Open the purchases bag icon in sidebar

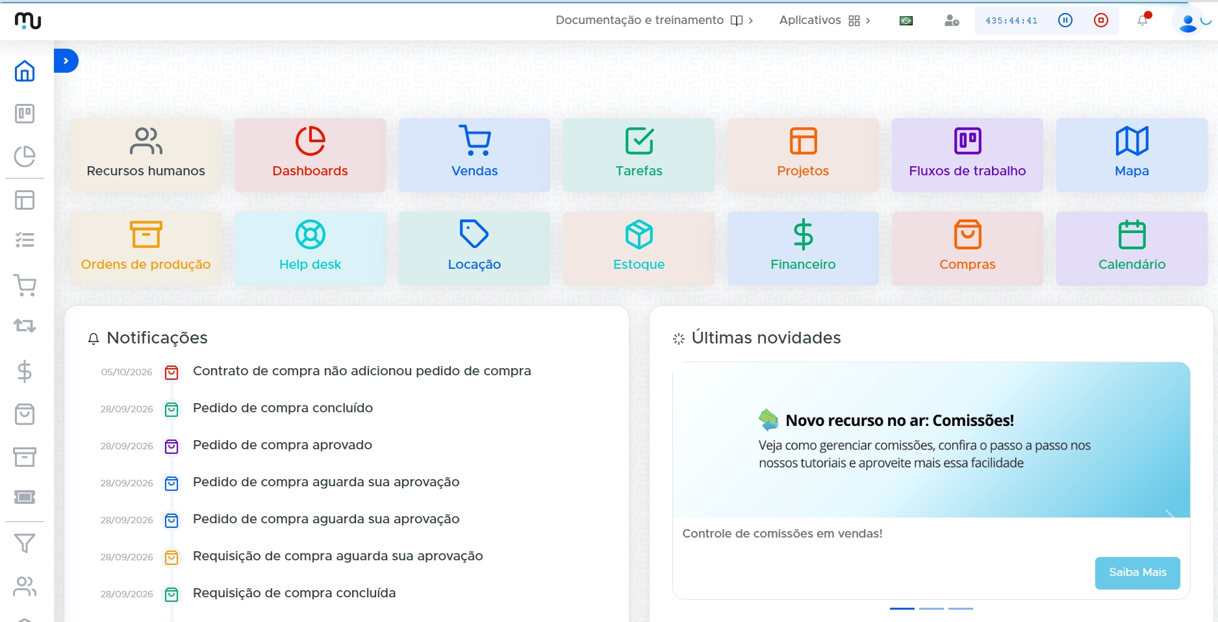tap(25, 414)
